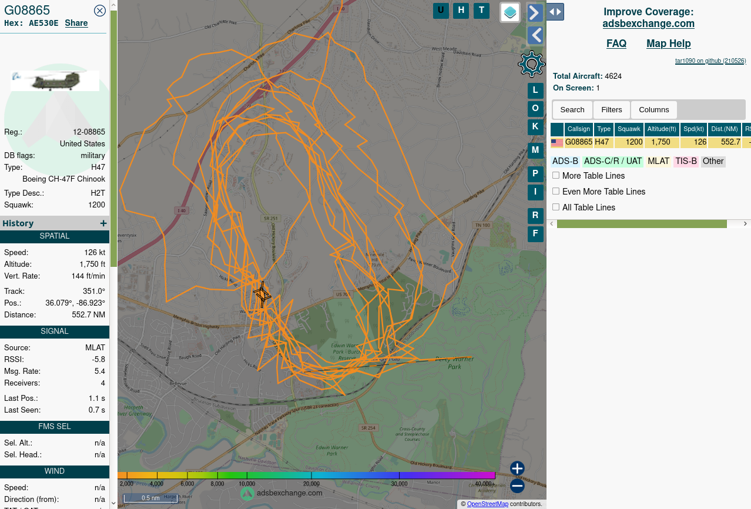
Task: Sort table by Type column
Action: pos(604,129)
